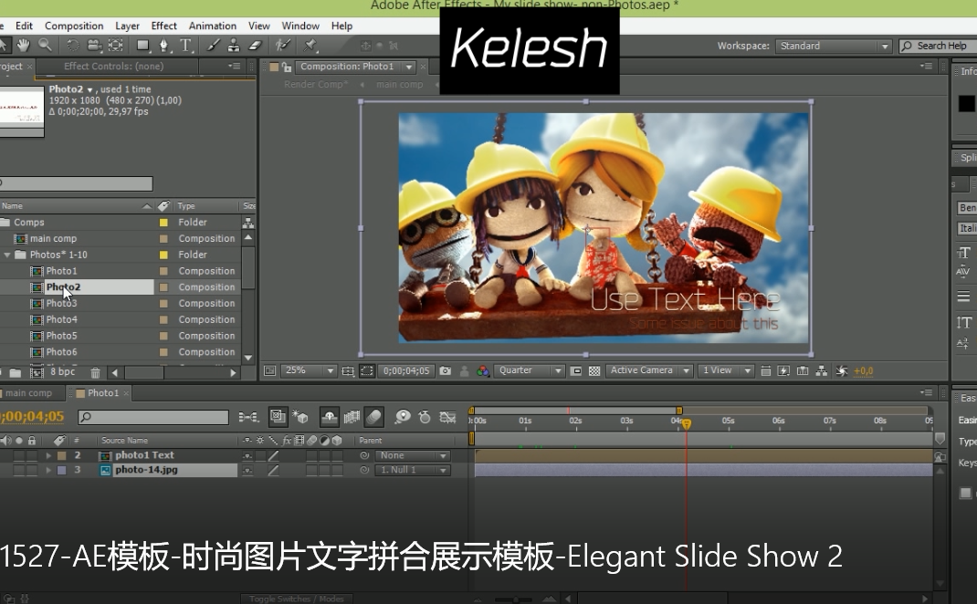Select the Clone Stamp tool
The height and width of the screenshot is (604, 977).
pyautogui.click(x=234, y=45)
